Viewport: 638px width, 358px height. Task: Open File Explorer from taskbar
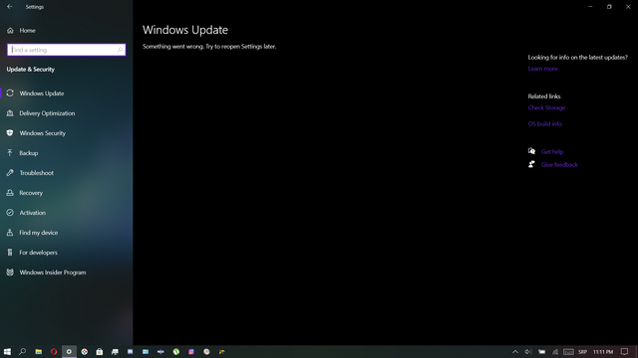[x=38, y=351]
